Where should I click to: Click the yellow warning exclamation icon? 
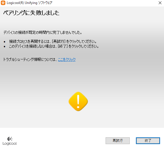coord(78,101)
